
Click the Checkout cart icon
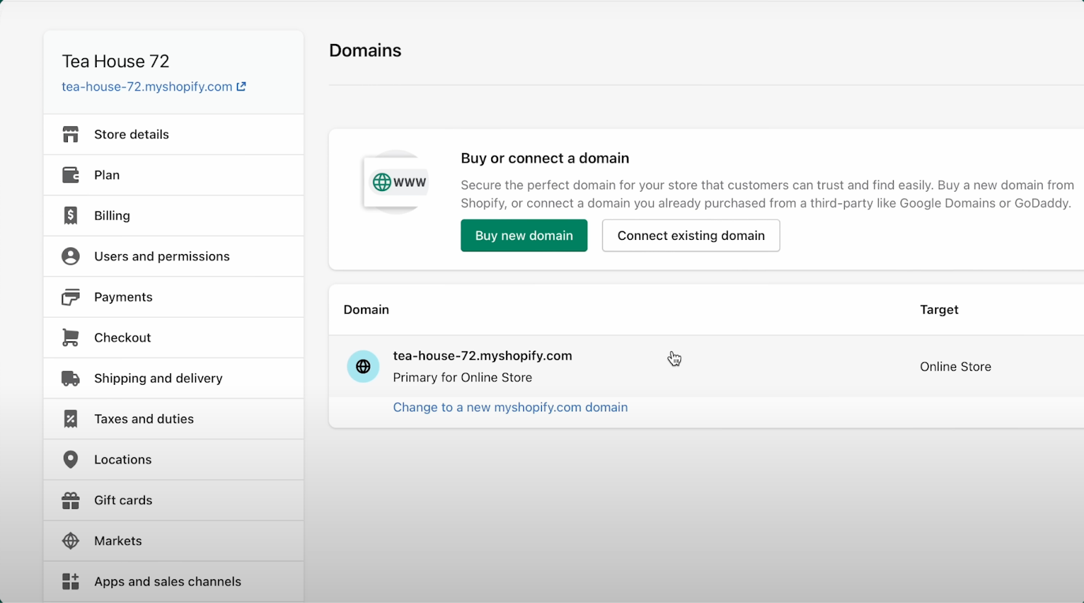tap(70, 337)
